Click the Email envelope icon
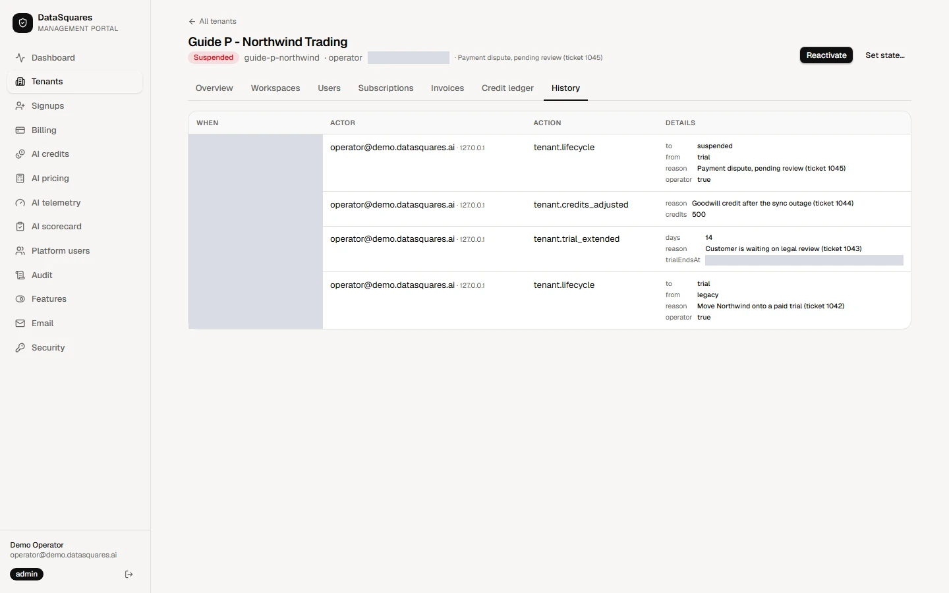Viewport: 949px width, 593px height. (x=20, y=323)
